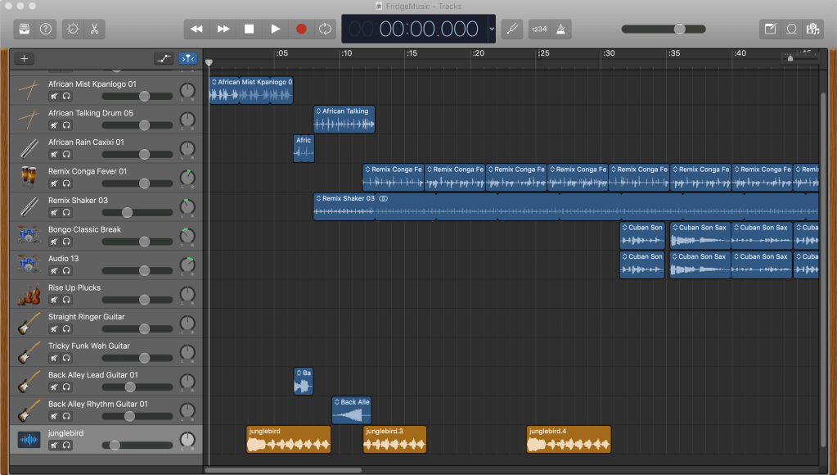
Task: Enable the count-in button
Action: tap(539, 29)
